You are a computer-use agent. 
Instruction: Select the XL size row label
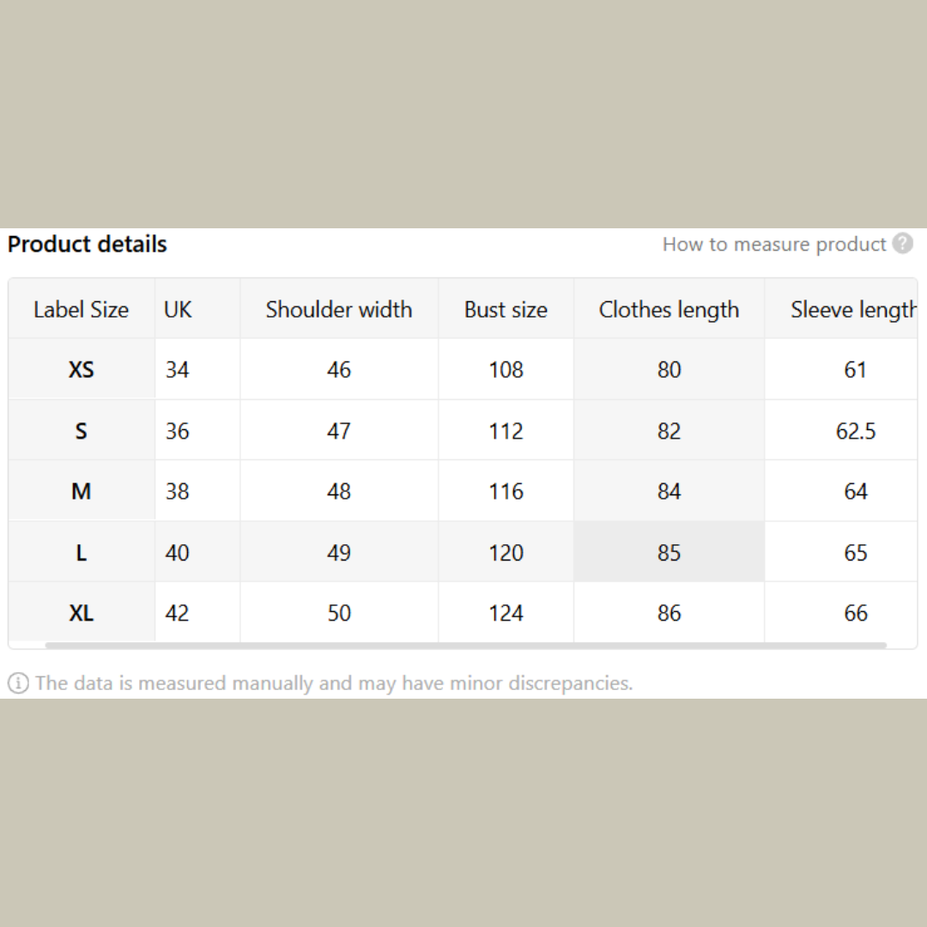(x=81, y=614)
